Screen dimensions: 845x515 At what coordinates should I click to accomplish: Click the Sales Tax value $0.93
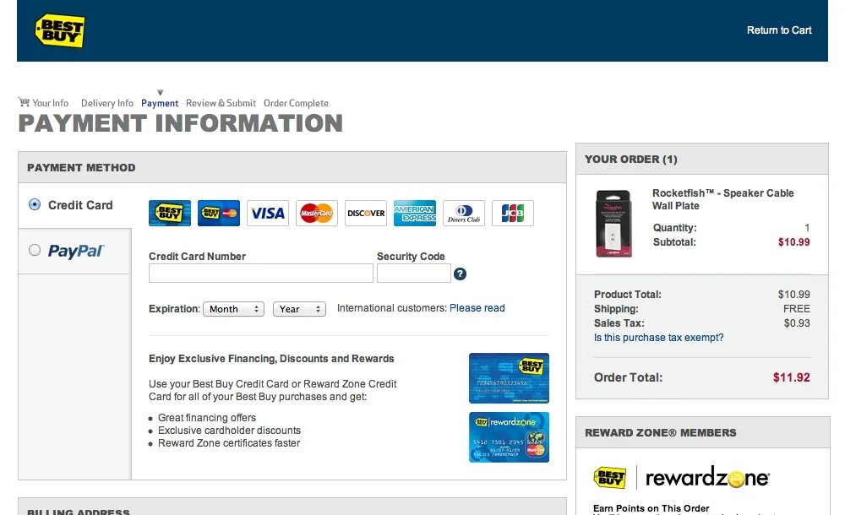coord(797,323)
